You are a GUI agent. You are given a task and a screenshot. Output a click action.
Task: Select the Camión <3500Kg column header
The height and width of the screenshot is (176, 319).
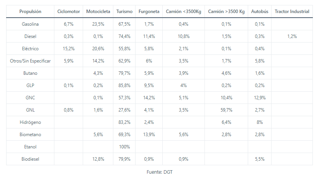click(183, 12)
